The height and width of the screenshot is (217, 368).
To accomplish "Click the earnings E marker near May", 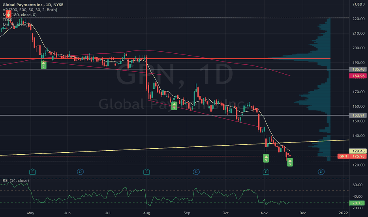I will [32, 172].
